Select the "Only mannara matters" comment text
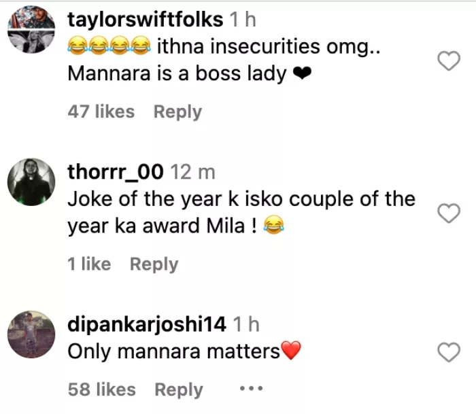This screenshot has height=414, width=476. pyautogui.click(x=174, y=351)
